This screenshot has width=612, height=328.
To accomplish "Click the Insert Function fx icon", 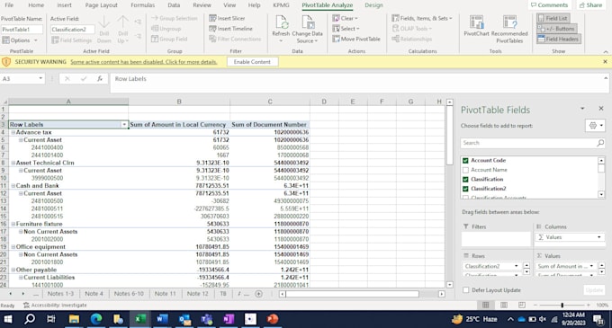I will click(100, 79).
